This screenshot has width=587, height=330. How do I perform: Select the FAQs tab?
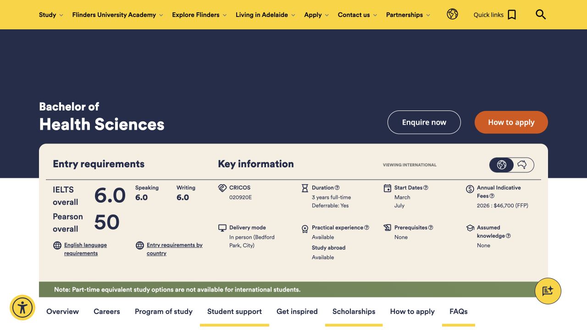click(x=459, y=312)
